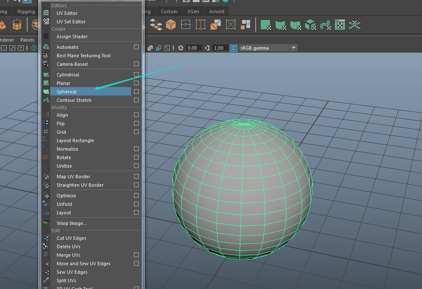
Task: Click the gamma value field showing 1.00
Action: [x=220, y=48]
